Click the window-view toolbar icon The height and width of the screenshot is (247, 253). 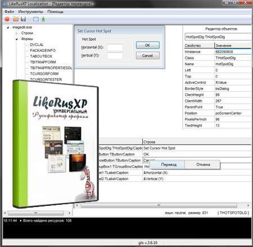click(x=36, y=19)
